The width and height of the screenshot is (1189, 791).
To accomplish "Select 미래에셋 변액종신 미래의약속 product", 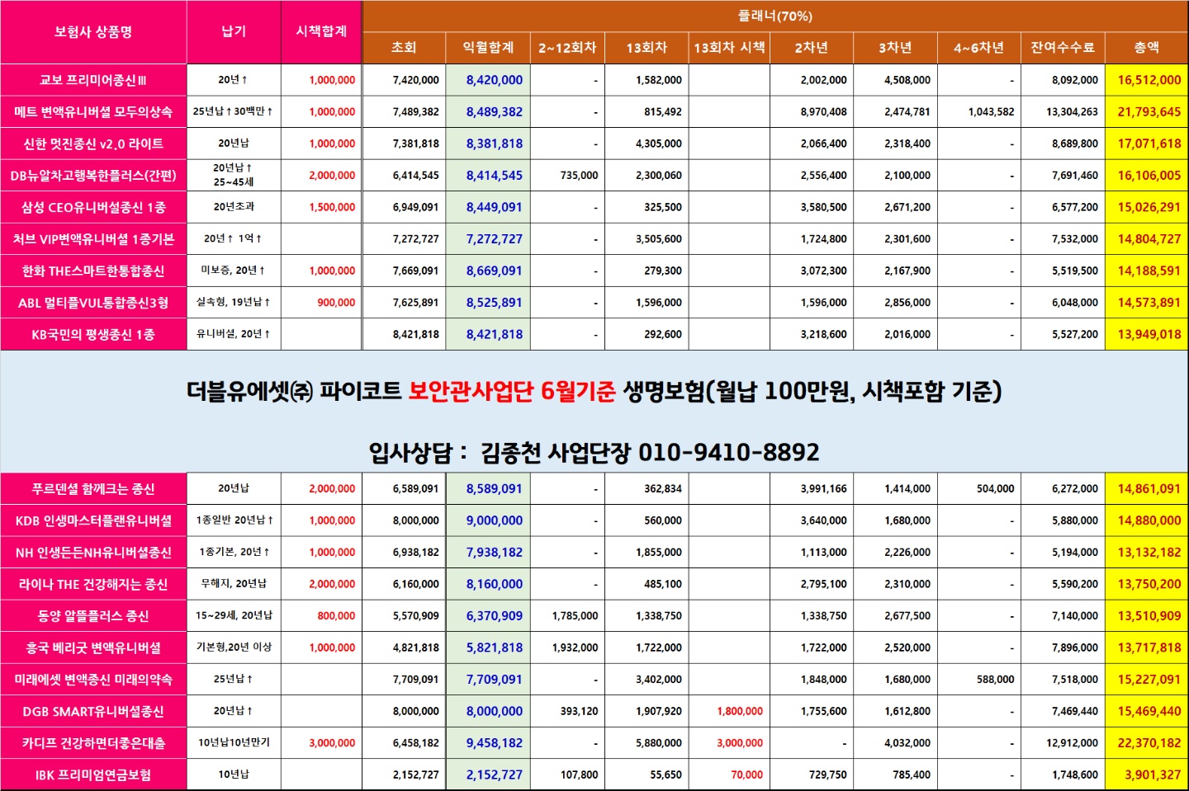I will (x=93, y=679).
